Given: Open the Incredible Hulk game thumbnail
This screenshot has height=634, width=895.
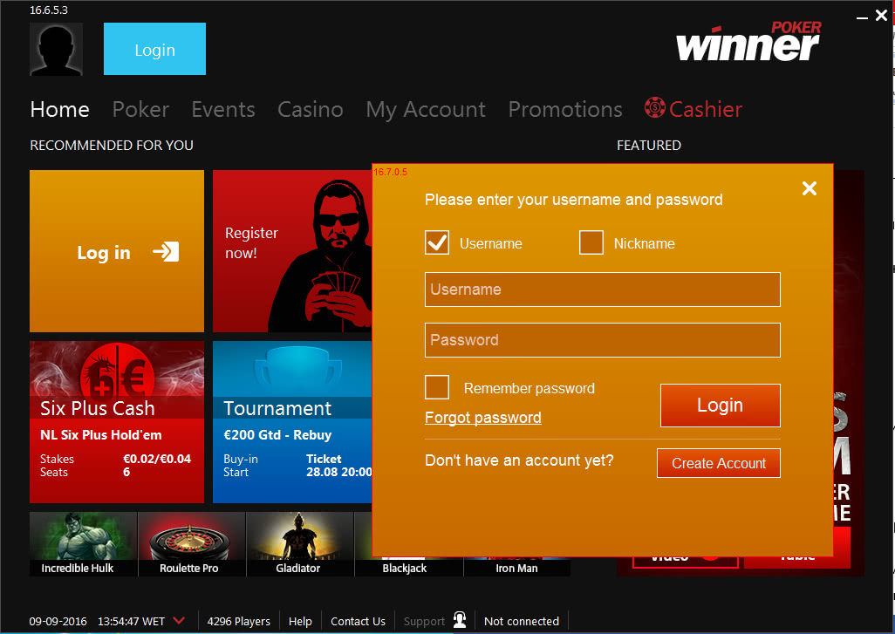Looking at the screenshot, I should coord(84,544).
